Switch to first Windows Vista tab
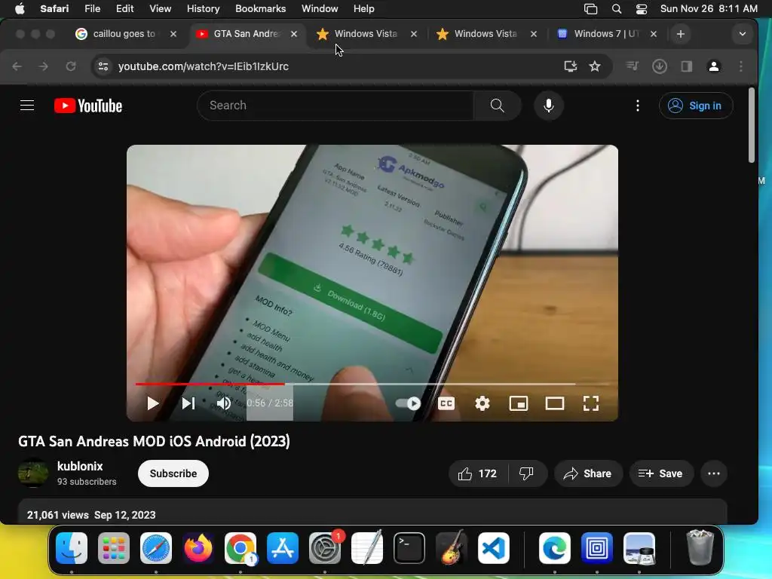 (366, 34)
